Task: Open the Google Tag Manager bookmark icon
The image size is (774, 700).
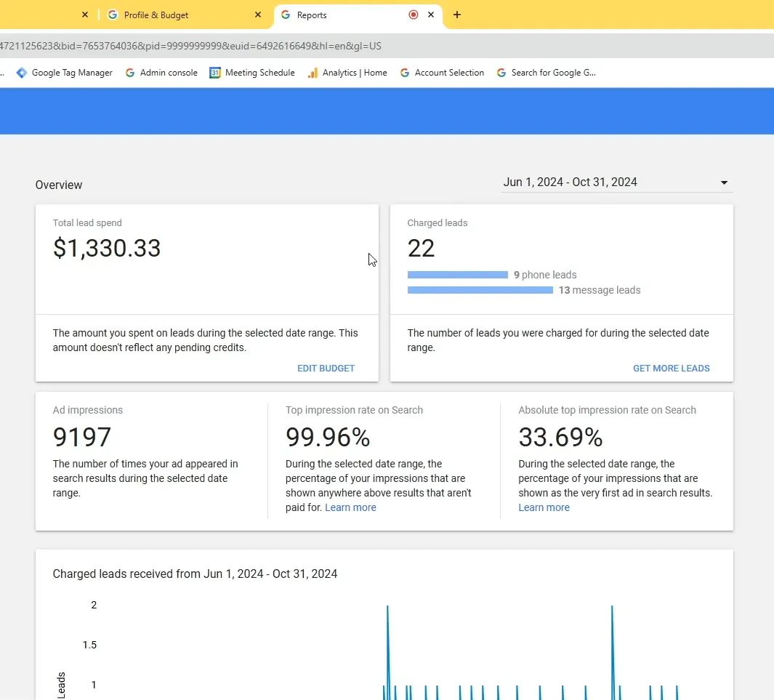Action: [x=22, y=73]
